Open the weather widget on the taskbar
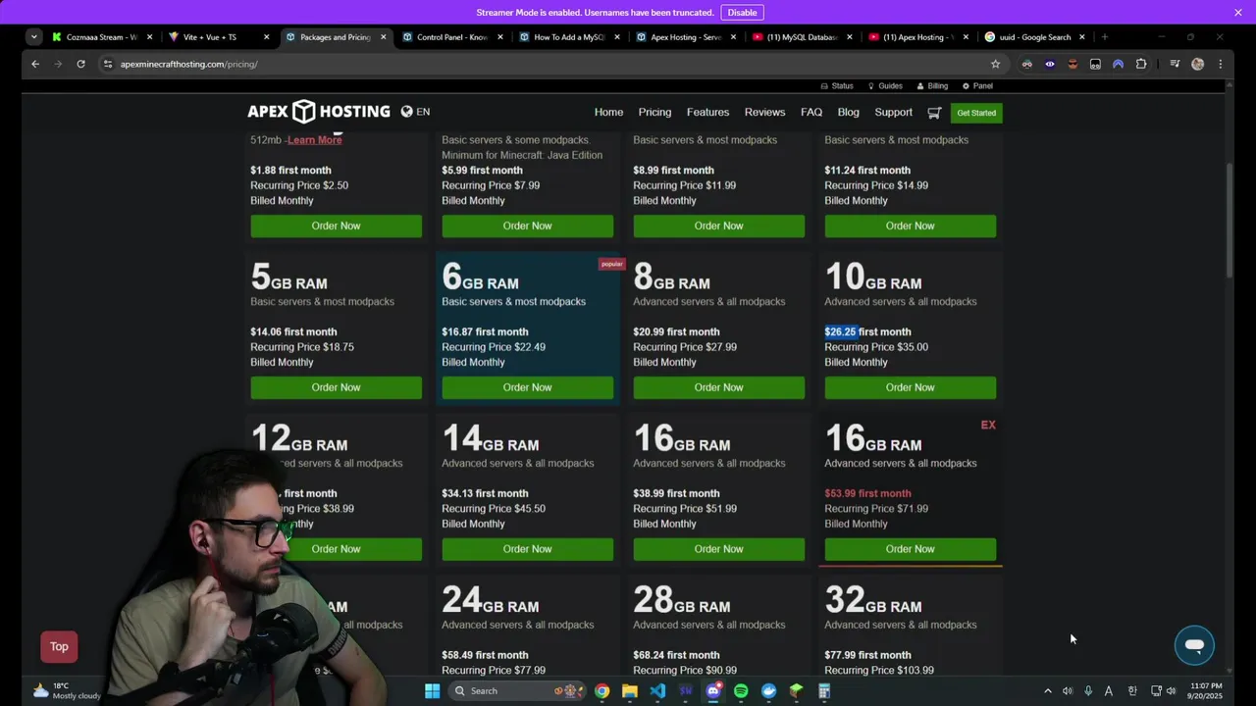This screenshot has height=706, width=1256. 67,691
